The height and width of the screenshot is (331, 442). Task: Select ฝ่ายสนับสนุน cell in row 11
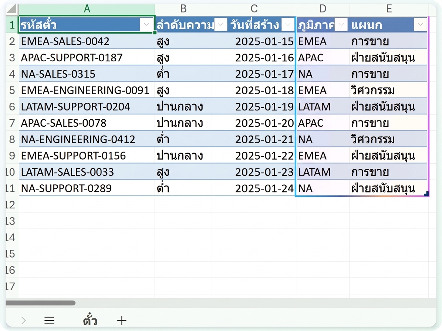click(x=389, y=188)
